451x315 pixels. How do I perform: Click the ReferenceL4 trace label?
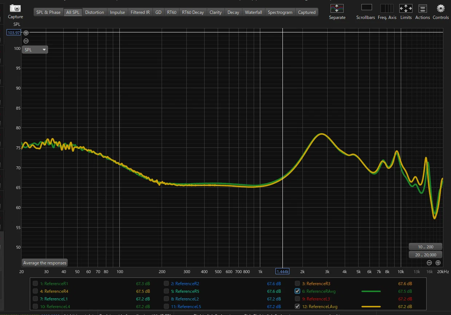click(x=55, y=306)
